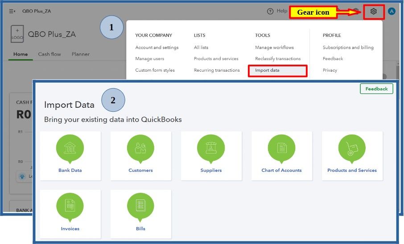Switch to the Planner tab
This screenshot has width=404, height=244.
pos(81,54)
